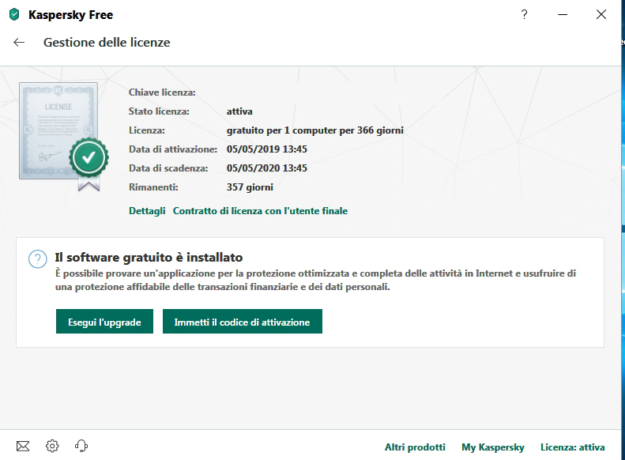Click the license certificate image

point(64,136)
